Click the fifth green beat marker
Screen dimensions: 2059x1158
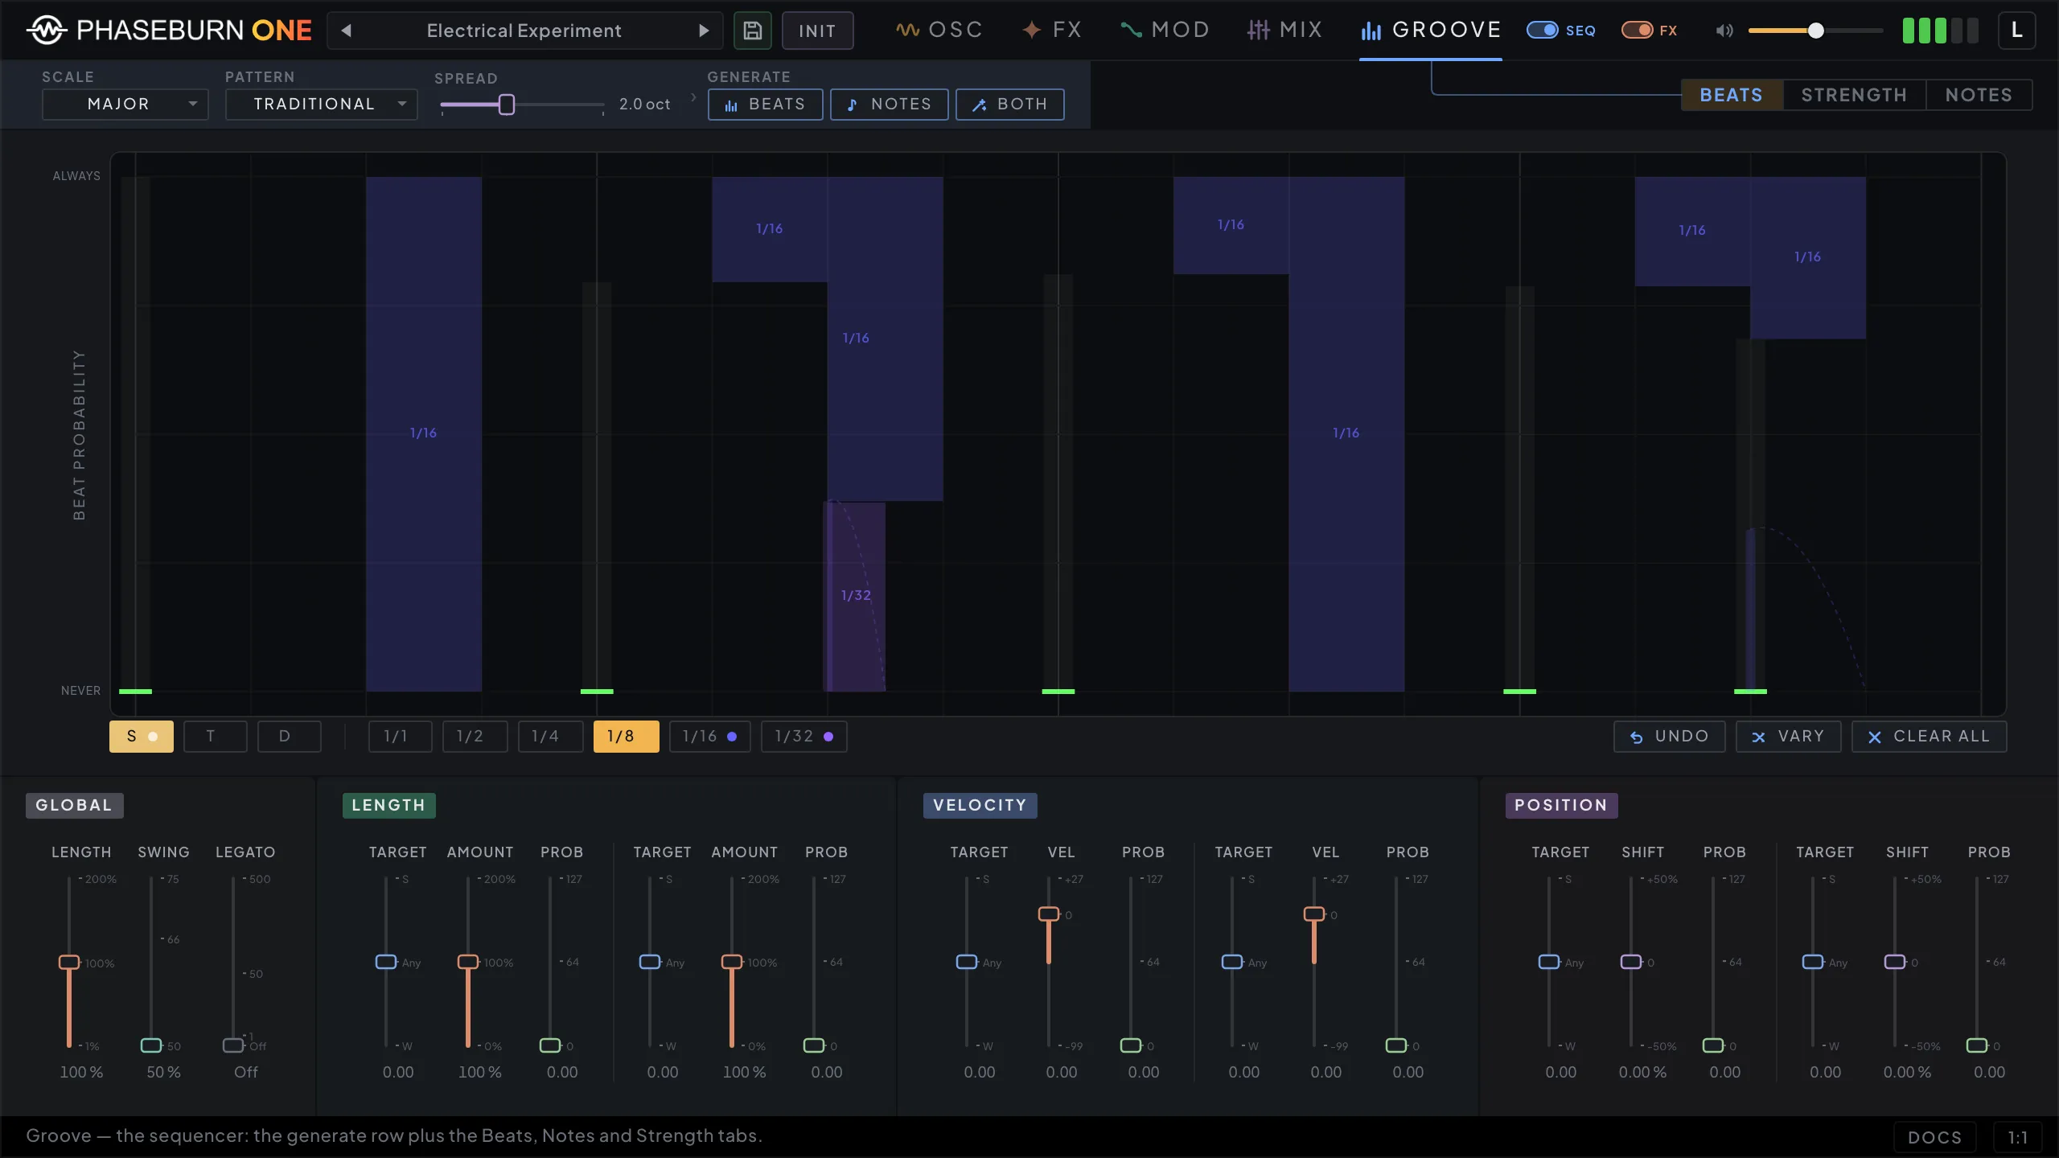[x=1750, y=692]
